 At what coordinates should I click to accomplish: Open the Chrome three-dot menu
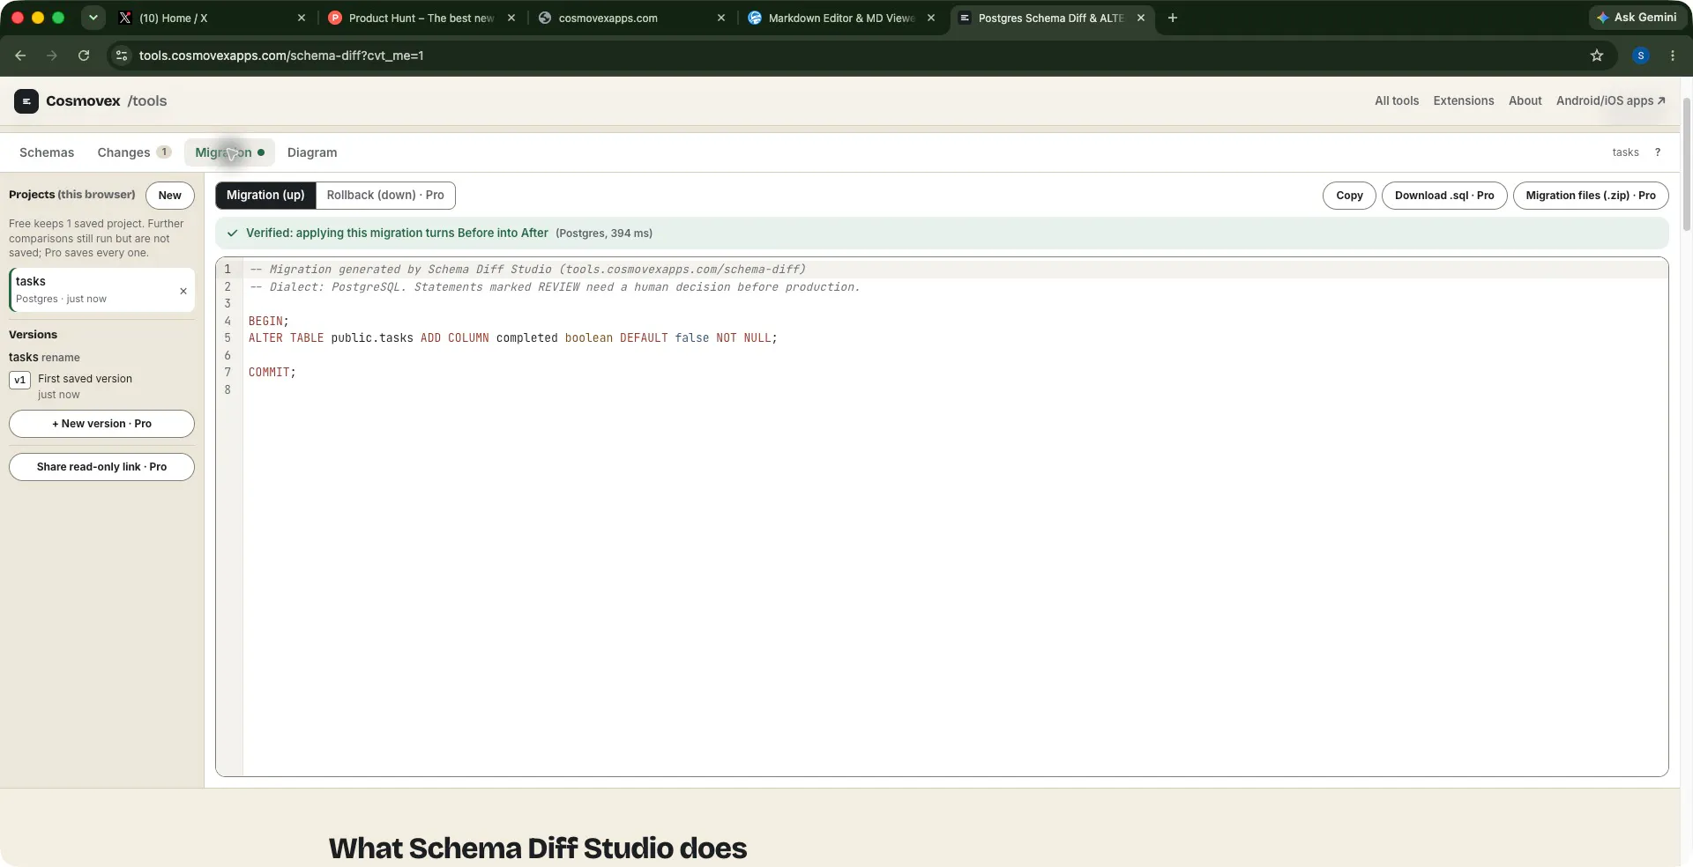tap(1673, 56)
